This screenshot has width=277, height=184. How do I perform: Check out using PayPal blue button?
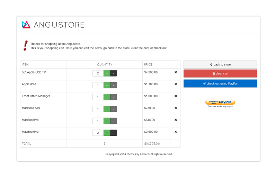pyautogui.click(x=220, y=84)
